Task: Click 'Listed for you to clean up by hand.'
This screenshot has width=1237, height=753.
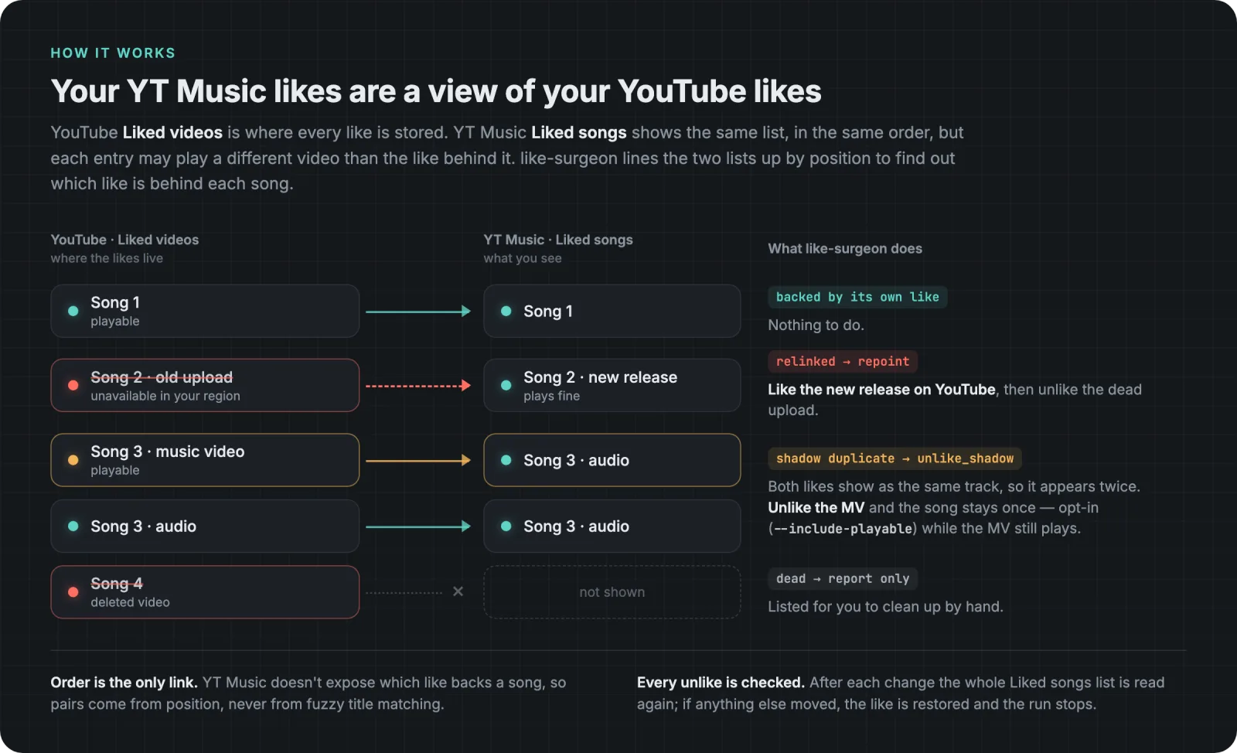Action: (885, 607)
